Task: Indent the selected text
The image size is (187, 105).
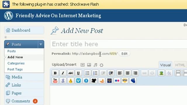Action: coord(111,73)
